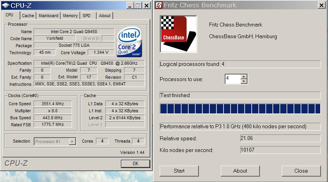The image size is (328, 182).
Task: Open the About tab in CPU-Z
Action: pos(105,16)
